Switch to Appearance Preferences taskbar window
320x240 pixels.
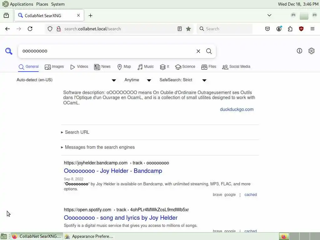[x=89, y=236]
